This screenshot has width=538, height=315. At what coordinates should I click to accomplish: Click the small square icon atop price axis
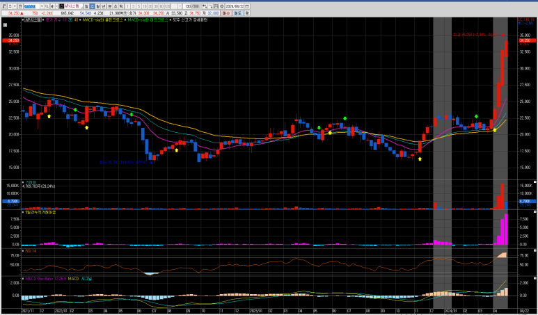(x=5, y=24)
